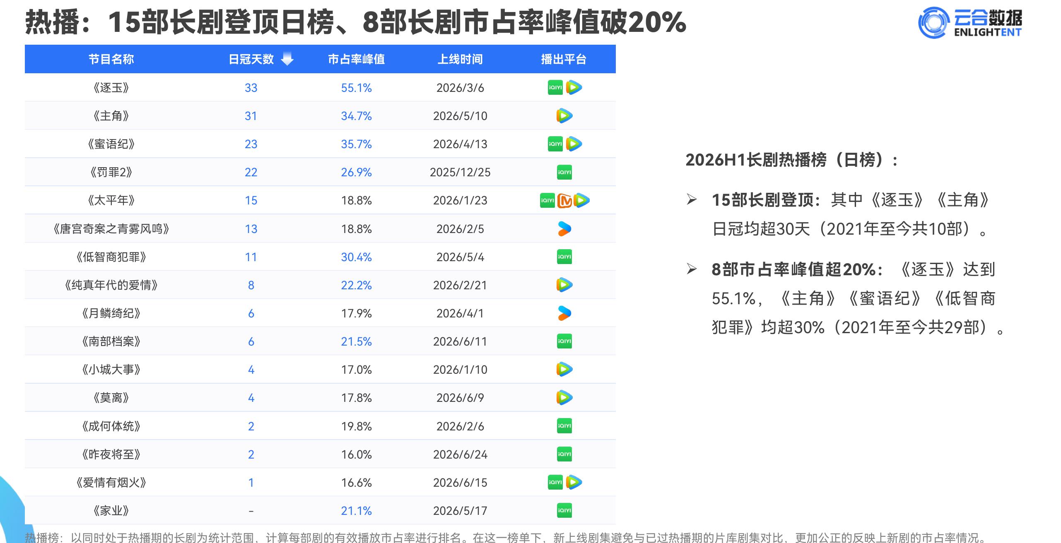The width and height of the screenshot is (1061, 543).
Task: Select the 《罚罪2》 program name
Action: tap(111, 172)
